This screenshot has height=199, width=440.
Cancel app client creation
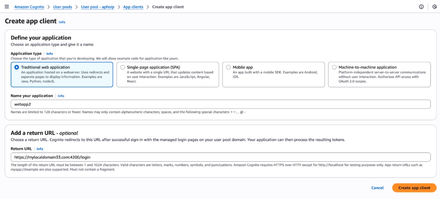(377, 188)
